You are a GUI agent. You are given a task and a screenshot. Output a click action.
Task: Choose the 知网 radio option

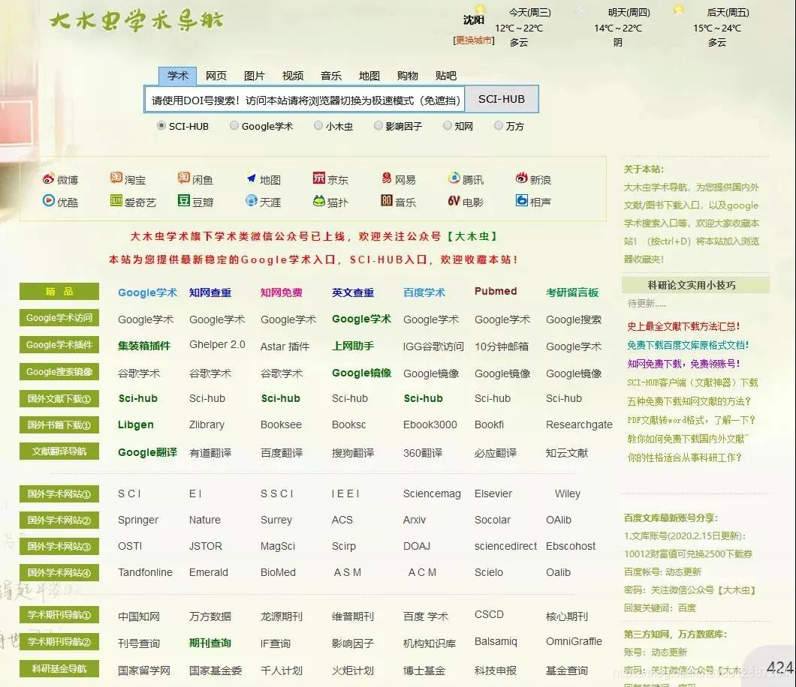pos(448,125)
